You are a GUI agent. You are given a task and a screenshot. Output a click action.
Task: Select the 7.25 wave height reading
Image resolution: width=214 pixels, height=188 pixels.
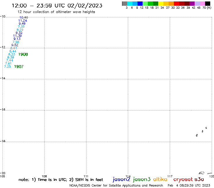click(8, 67)
